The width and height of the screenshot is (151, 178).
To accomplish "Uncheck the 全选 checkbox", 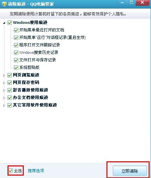I will (x=11, y=170).
